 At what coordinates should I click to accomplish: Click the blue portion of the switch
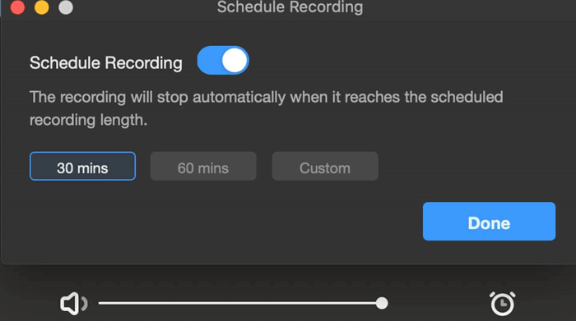click(209, 61)
